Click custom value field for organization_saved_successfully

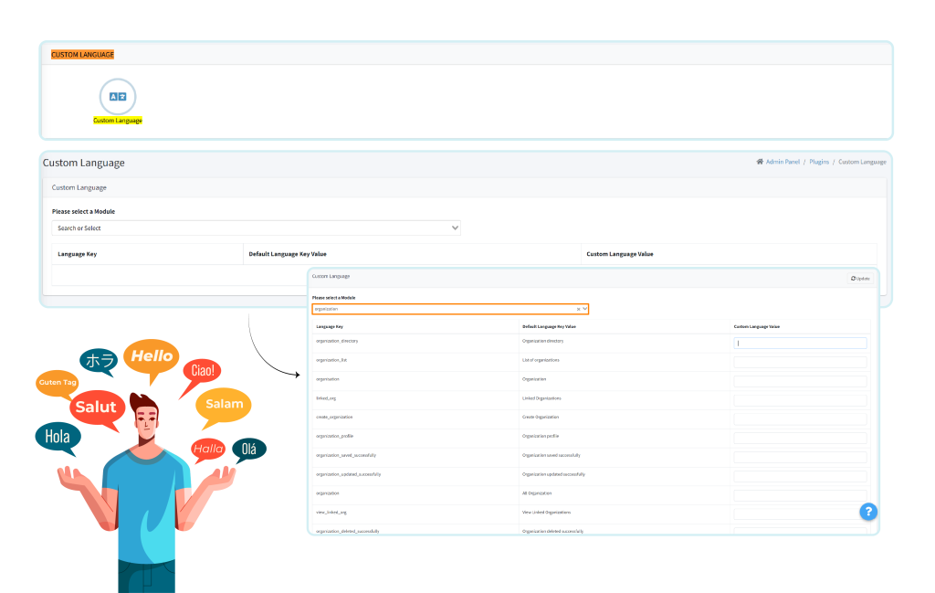coord(800,458)
